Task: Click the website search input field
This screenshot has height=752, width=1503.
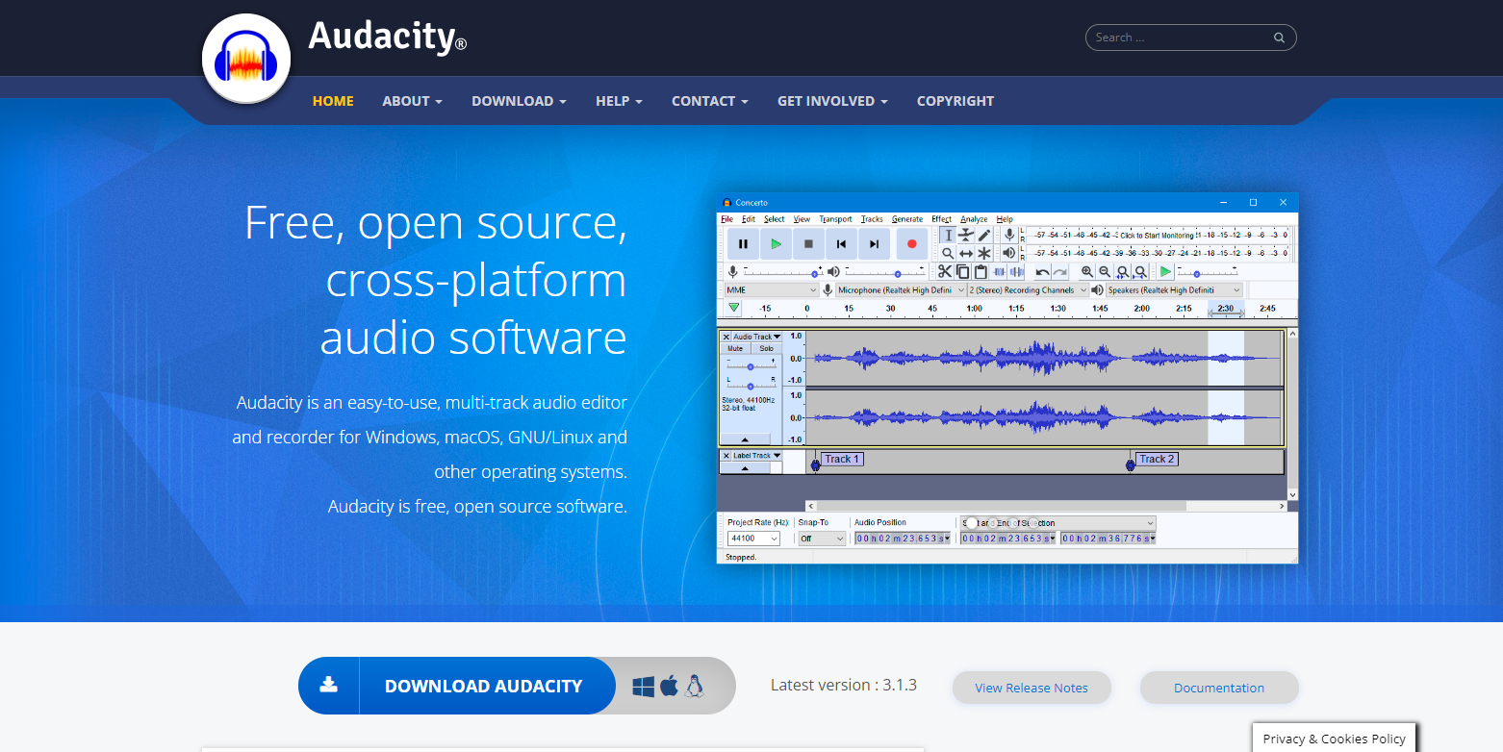Action: pyautogui.click(x=1182, y=38)
